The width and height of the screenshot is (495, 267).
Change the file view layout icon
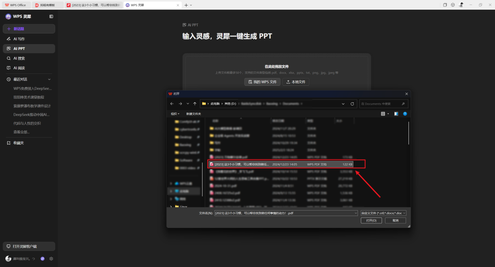(383, 114)
